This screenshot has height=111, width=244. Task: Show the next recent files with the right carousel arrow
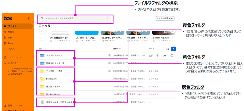173,31
